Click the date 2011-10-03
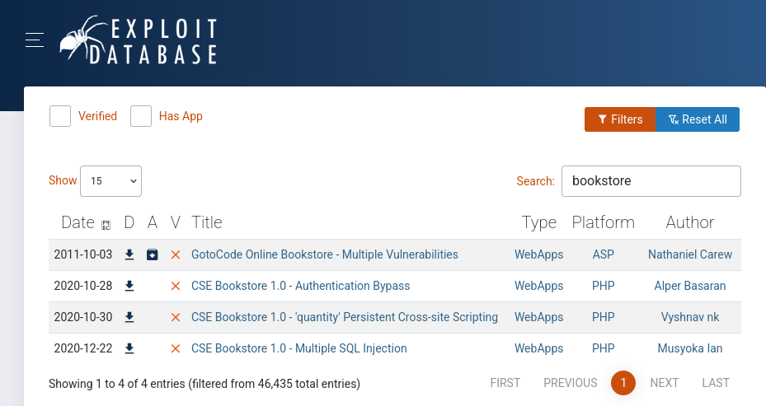The image size is (766, 406). 83,254
